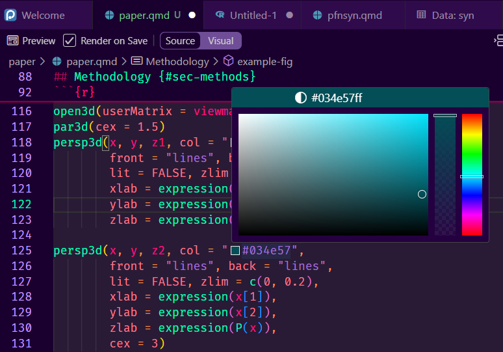Image resolution: width=503 pixels, height=352 pixels.
Task: Toggle the Render on Save checkbox
Action: click(x=70, y=41)
